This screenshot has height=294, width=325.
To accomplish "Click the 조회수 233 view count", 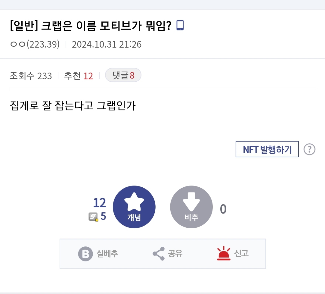I will (x=31, y=76).
